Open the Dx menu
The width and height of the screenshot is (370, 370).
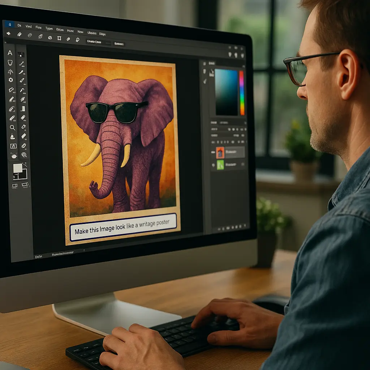tap(20, 25)
